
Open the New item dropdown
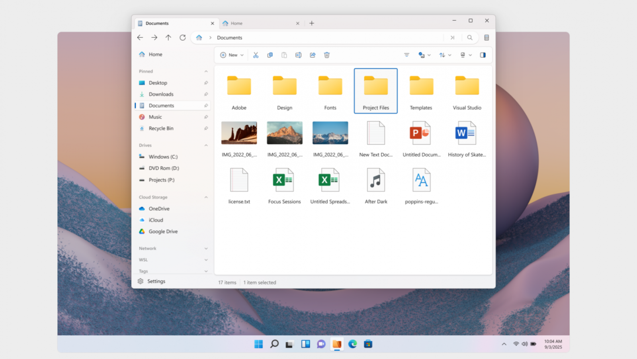(x=231, y=55)
